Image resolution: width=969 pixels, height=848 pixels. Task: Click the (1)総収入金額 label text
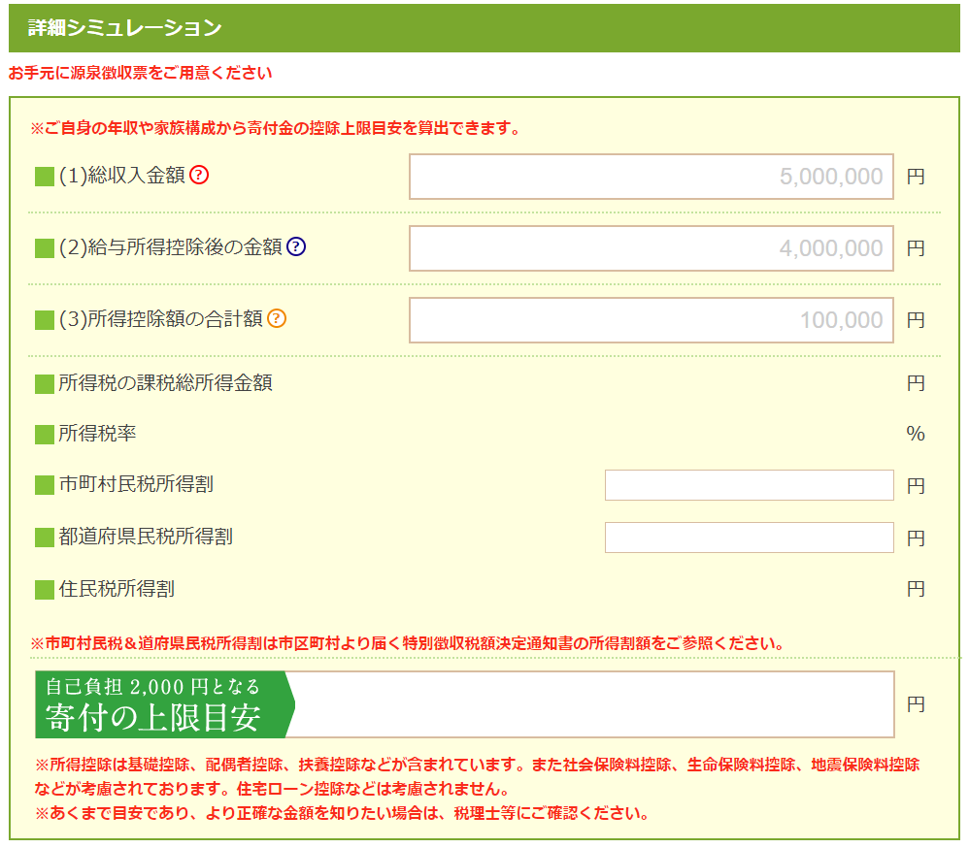click(x=121, y=176)
